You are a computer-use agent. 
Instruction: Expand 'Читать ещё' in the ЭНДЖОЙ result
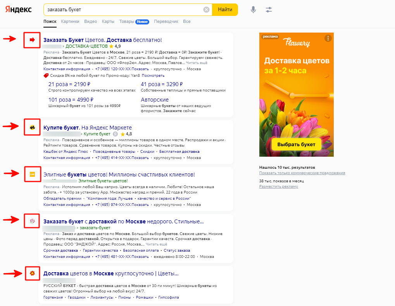point(156,244)
